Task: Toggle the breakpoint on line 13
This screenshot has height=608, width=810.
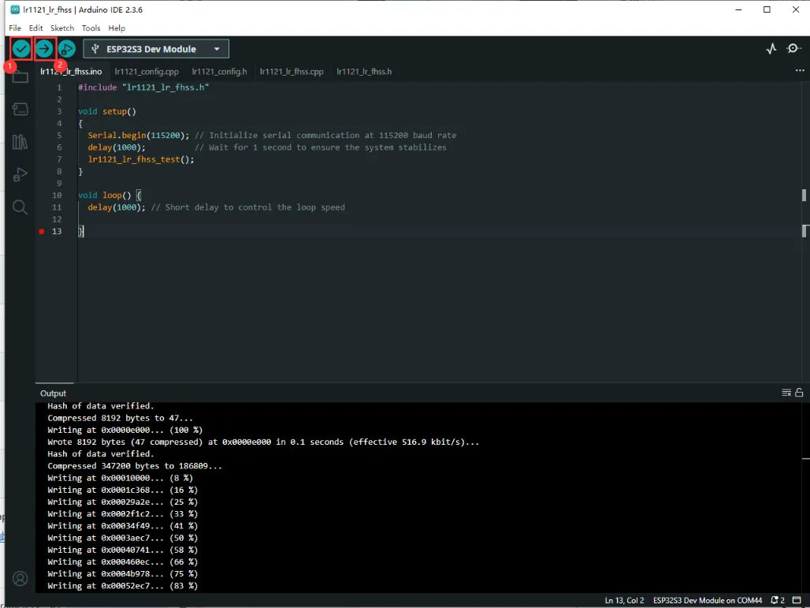Action: point(42,232)
